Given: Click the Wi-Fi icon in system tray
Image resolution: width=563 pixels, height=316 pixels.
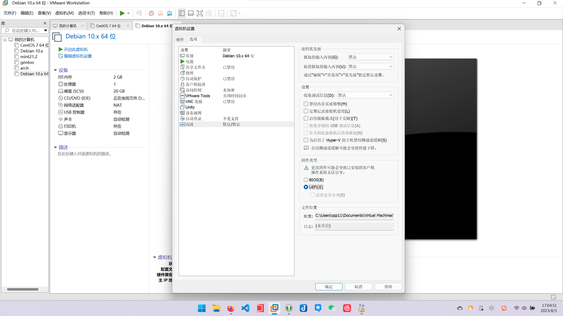Looking at the screenshot, I should (x=516, y=308).
